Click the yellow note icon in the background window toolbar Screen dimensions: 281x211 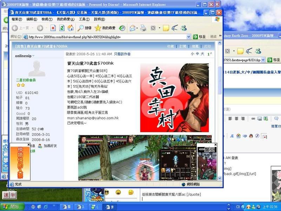pyautogui.click(x=240, y=51)
